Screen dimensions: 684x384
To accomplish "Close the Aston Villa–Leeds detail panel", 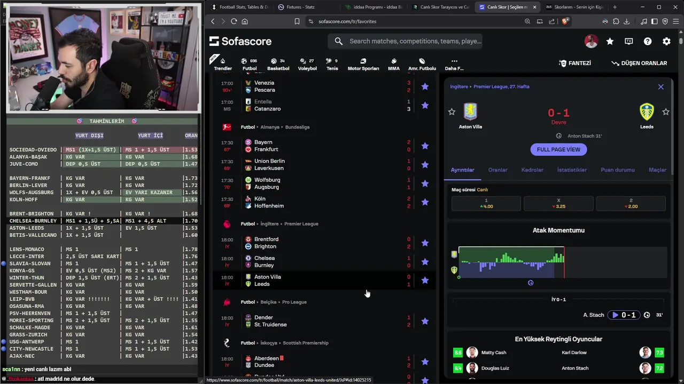I will (x=661, y=86).
